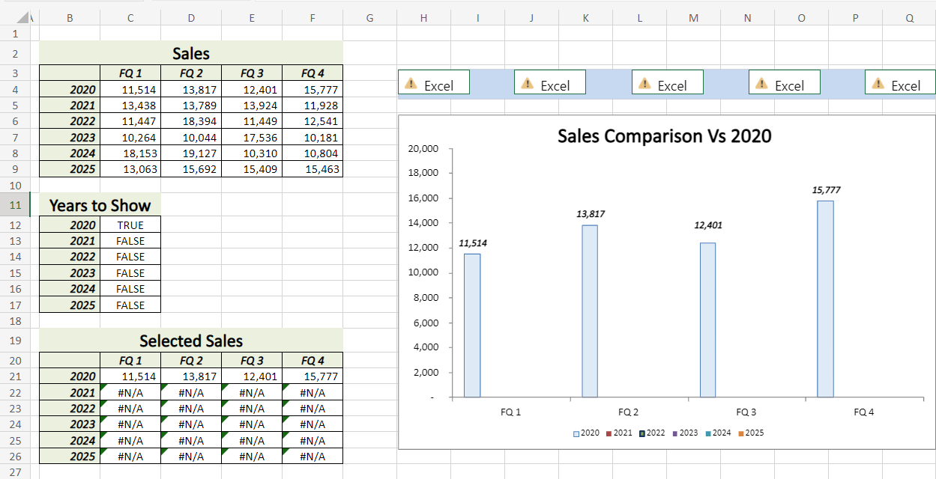This screenshot has width=936, height=479.
Task: Click warning icon in fourth Excel box
Action: [761, 85]
